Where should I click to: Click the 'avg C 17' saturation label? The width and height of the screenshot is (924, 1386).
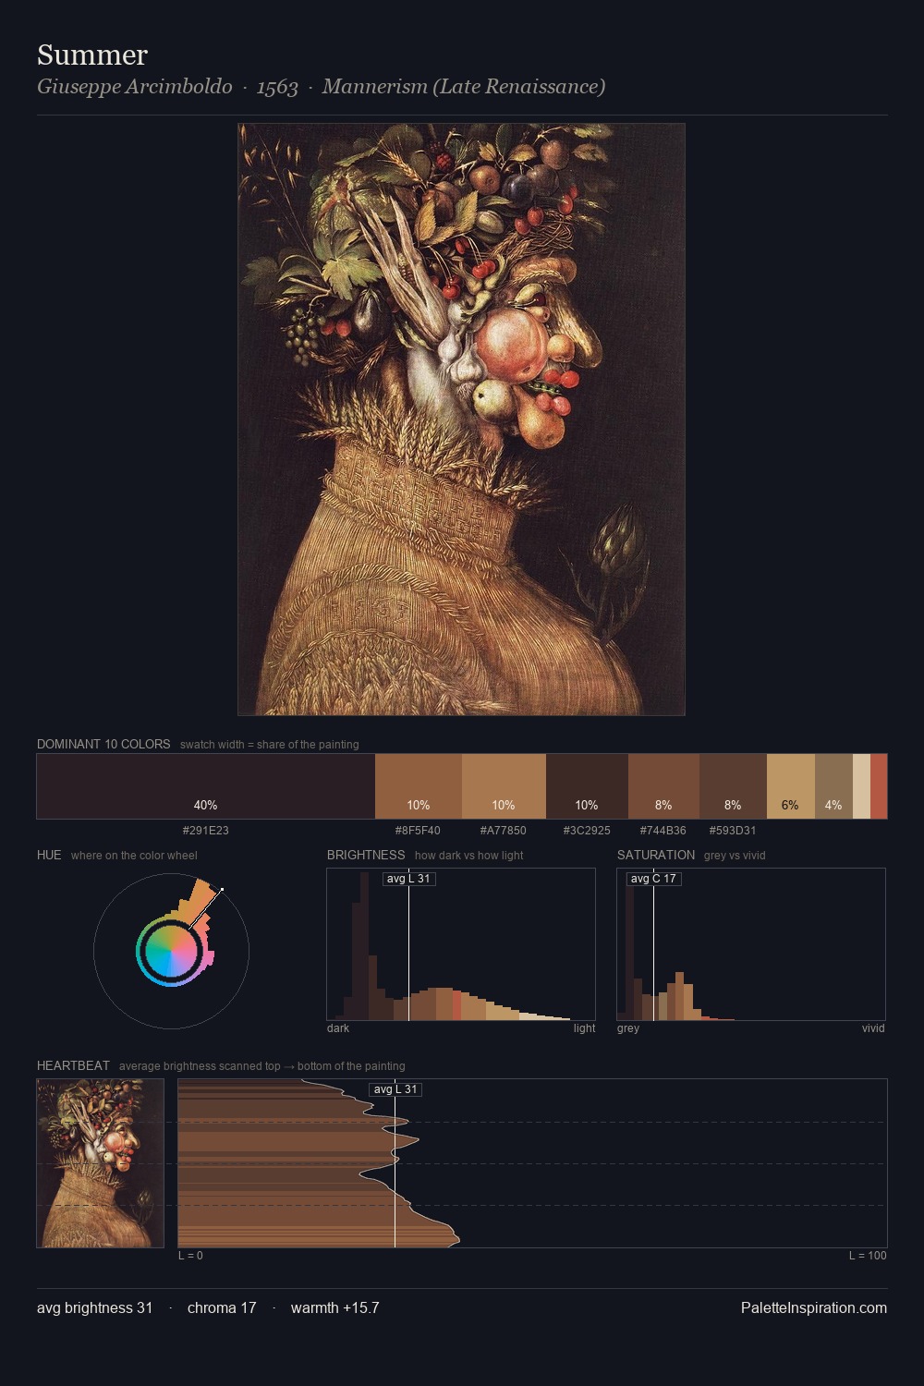pos(653,879)
